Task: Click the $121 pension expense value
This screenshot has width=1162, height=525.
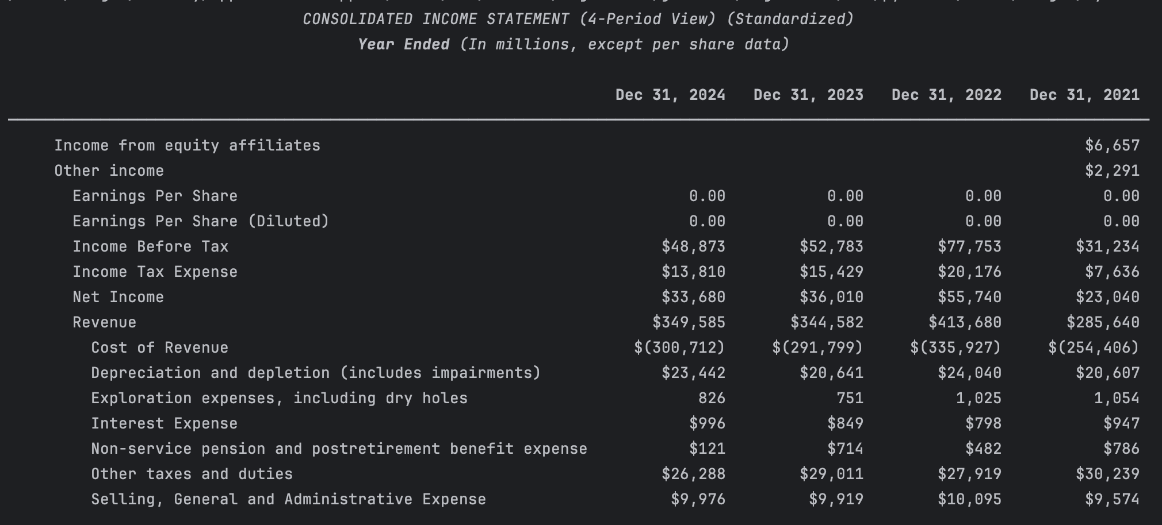Action: tap(708, 449)
